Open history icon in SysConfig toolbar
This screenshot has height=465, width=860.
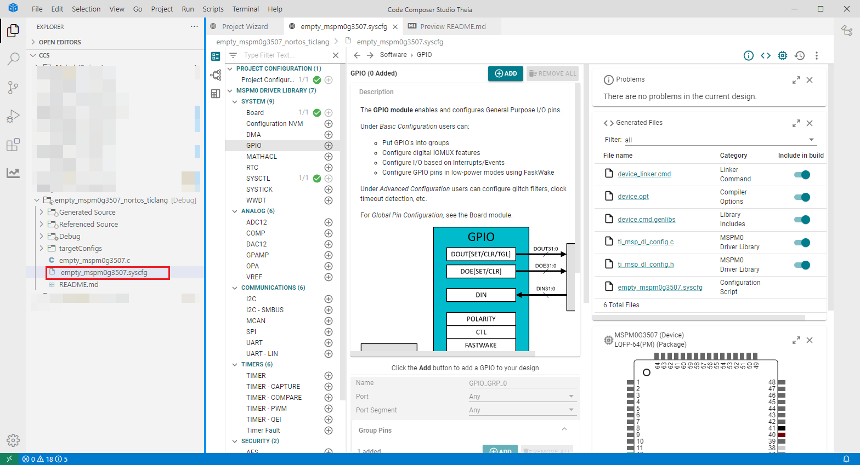click(800, 55)
